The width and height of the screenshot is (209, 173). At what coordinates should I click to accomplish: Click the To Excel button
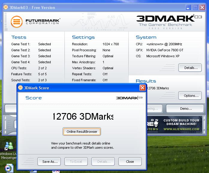click(x=76, y=162)
